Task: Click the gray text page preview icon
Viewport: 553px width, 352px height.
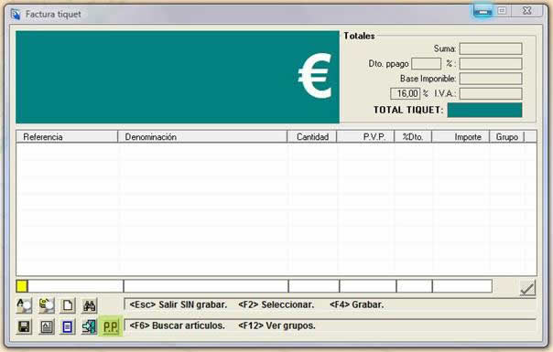Action: point(46,326)
